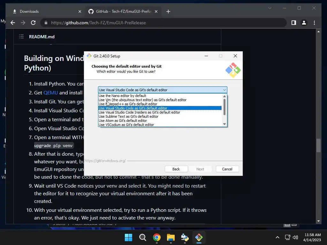This screenshot has width=327, height=245.
Task: Click the Chrome page vertical scrollbar thumb
Action: [x=318, y=145]
